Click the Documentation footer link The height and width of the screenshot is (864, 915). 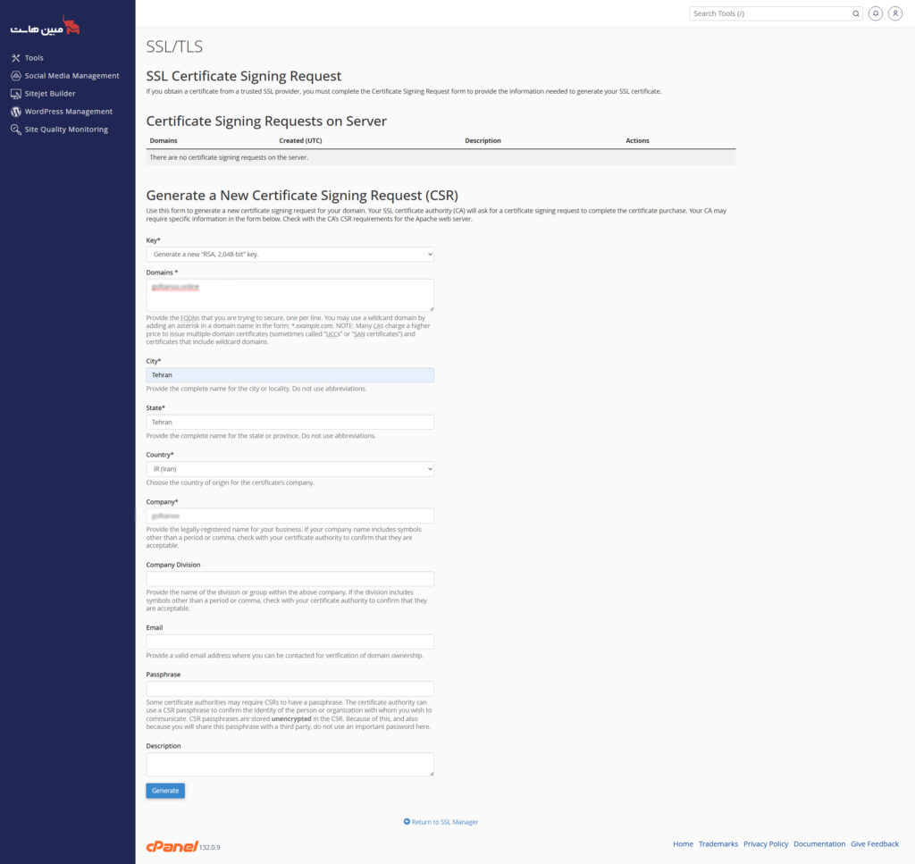819,843
